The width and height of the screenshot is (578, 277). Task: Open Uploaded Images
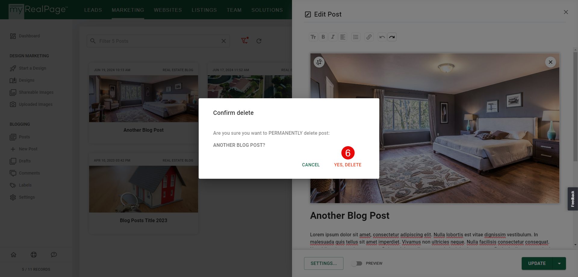coord(31,104)
